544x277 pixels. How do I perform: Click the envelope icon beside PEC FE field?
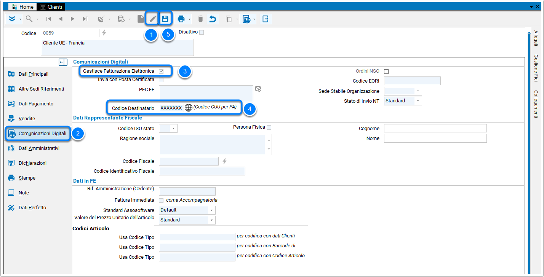[258, 89]
